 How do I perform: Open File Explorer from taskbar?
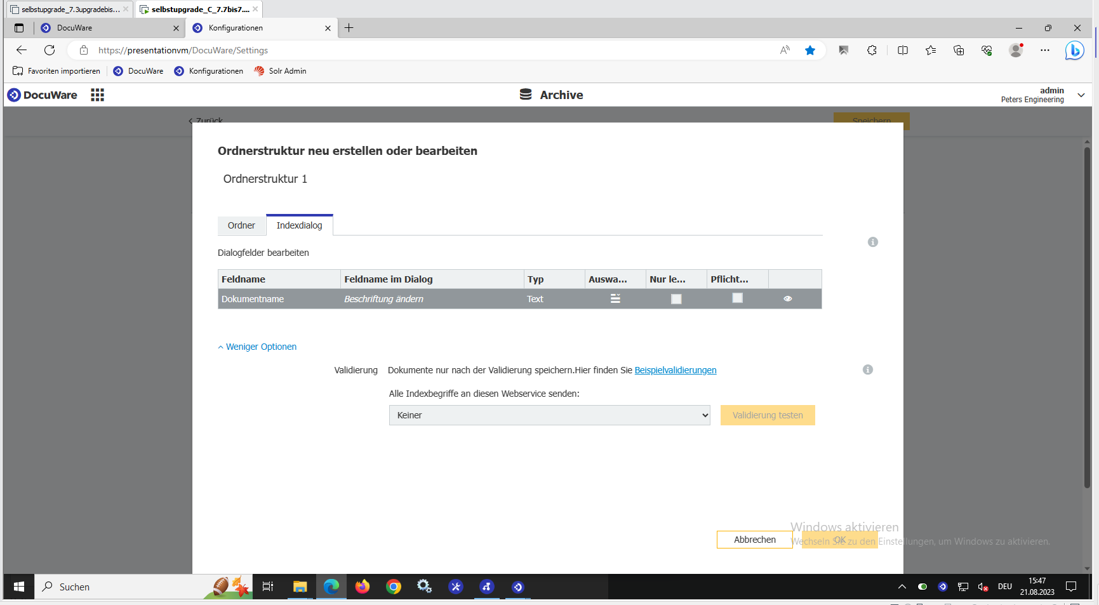tap(300, 587)
